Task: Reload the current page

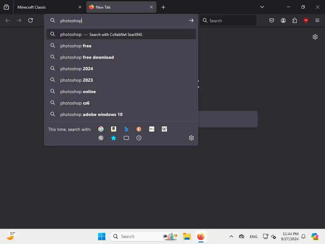Action: point(30,20)
